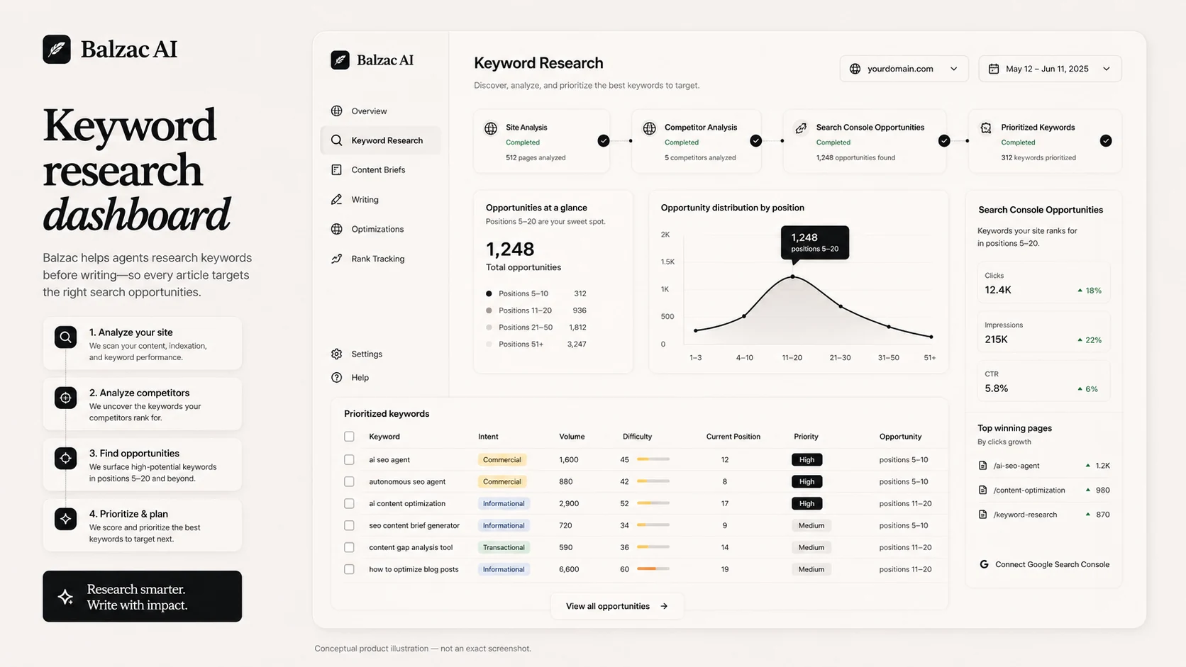1186x667 pixels.
Task: Click the Impressions 215K metric card
Action: tap(1043, 332)
